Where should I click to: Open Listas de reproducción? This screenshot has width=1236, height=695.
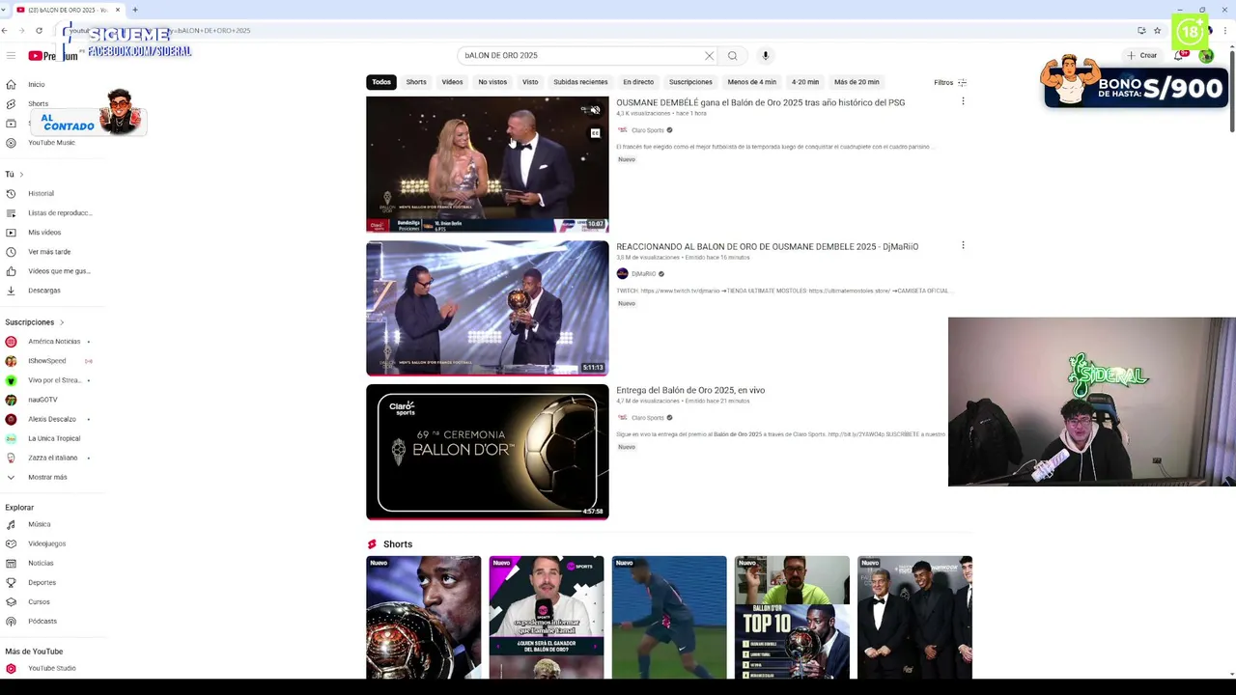(59, 213)
